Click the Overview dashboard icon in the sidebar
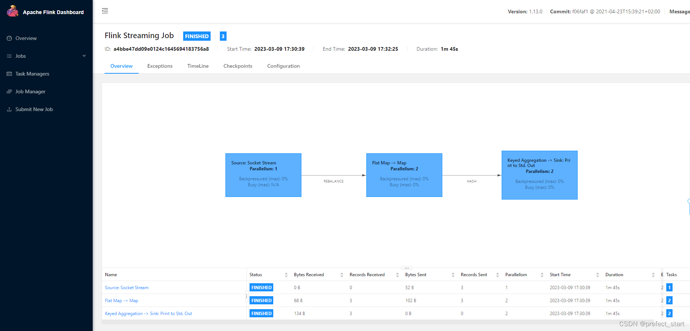Screen dimensions: 690x331 point(9,38)
